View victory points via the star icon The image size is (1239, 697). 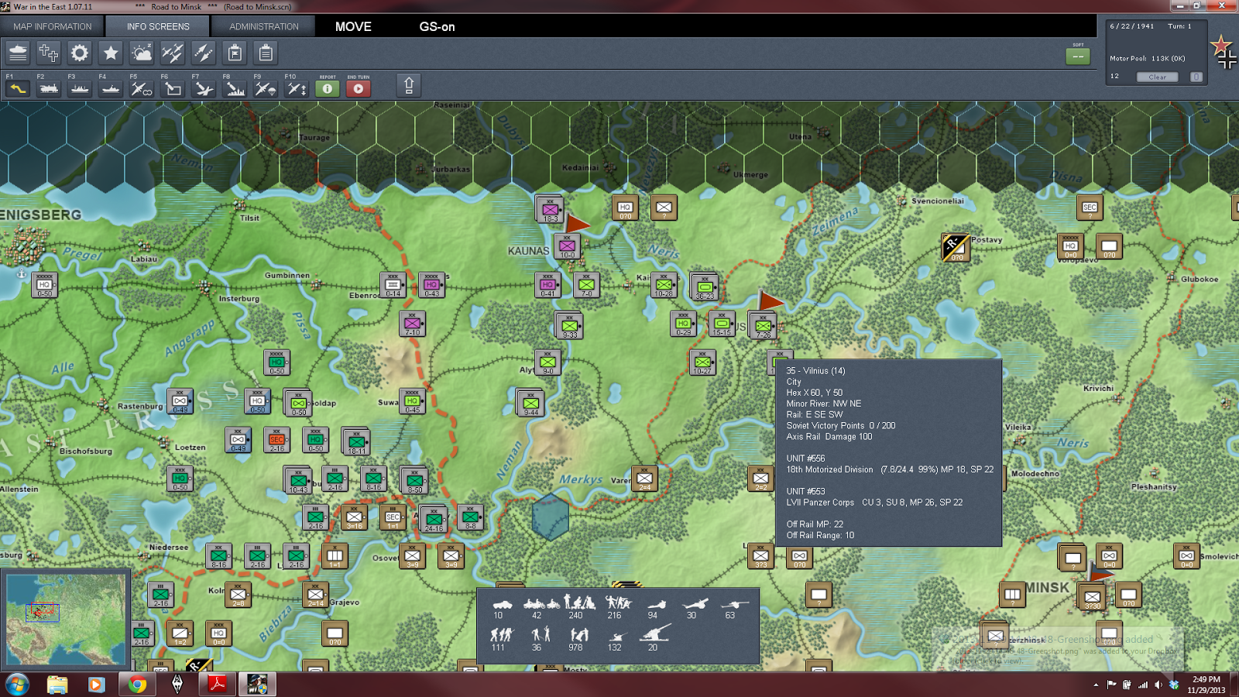[x=111, y=53]
